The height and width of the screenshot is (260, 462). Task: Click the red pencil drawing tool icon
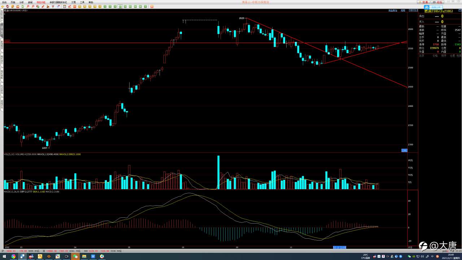(x=43, y=6)
